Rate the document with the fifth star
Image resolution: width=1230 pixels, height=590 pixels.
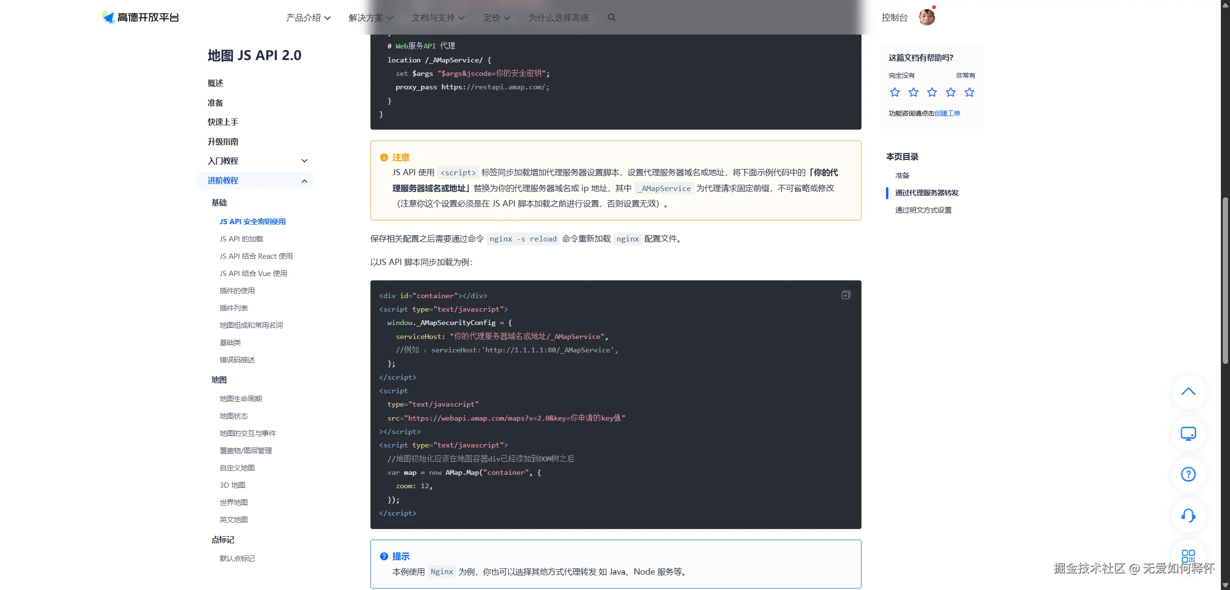tap(970, 92)
